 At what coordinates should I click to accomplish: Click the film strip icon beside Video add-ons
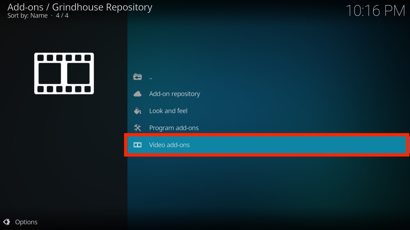tap(138, 145)
